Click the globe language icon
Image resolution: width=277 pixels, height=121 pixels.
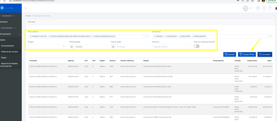(x=245, y=8)
